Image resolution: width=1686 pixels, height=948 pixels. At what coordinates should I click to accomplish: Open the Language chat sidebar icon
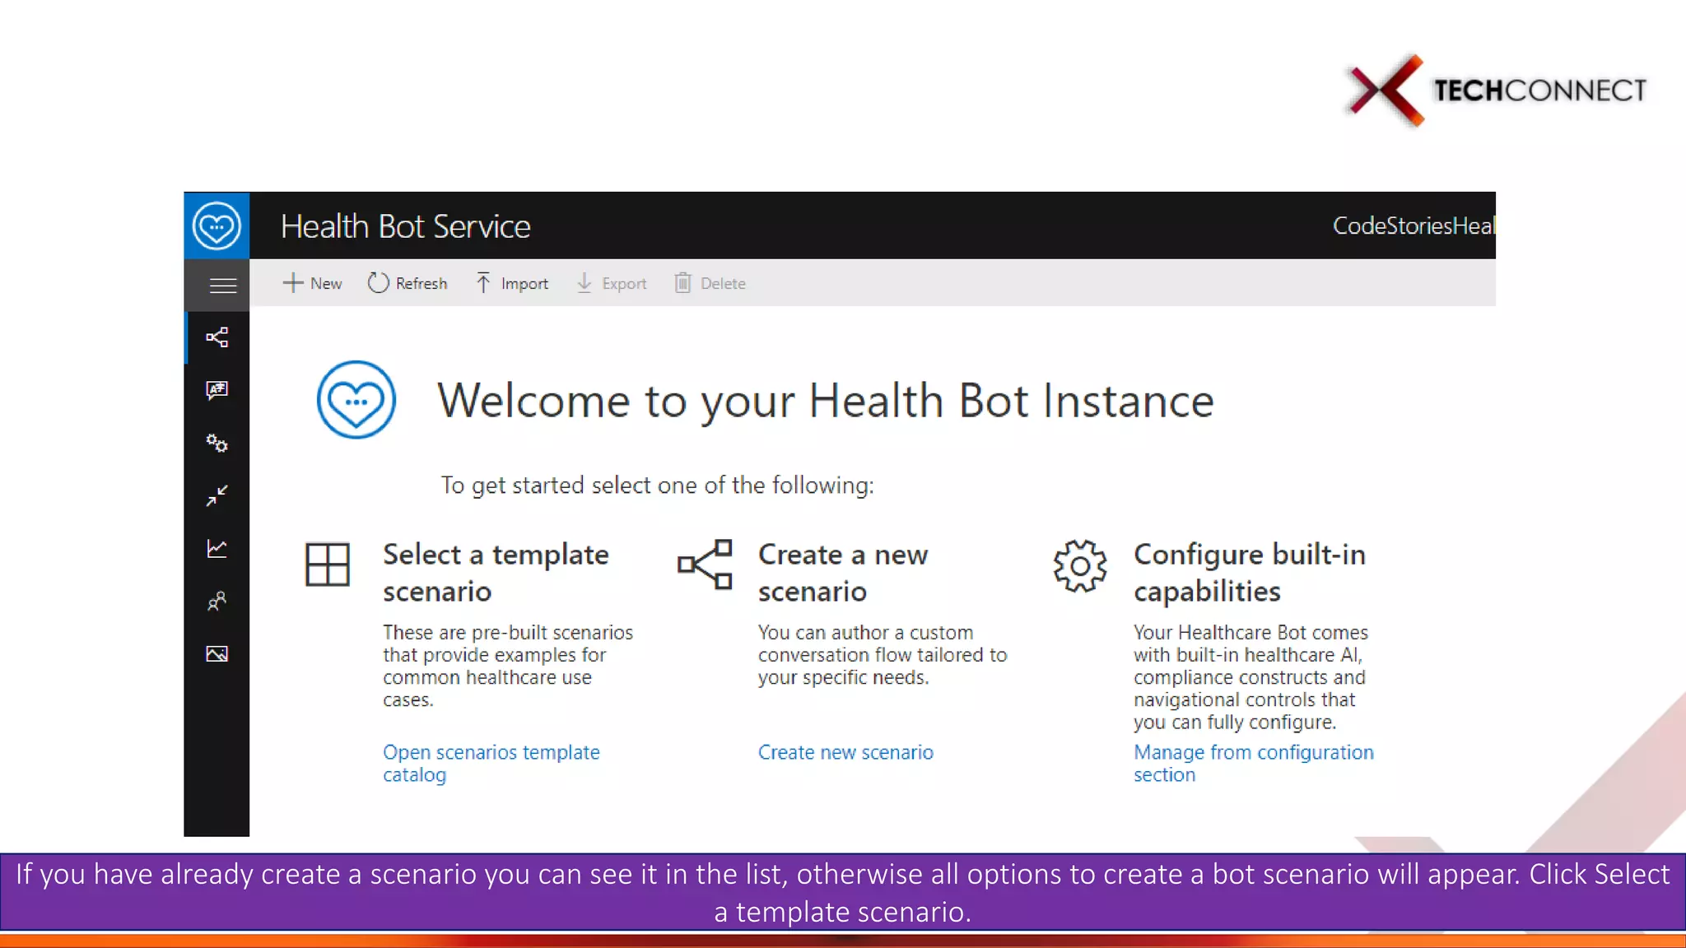(217, 389)
